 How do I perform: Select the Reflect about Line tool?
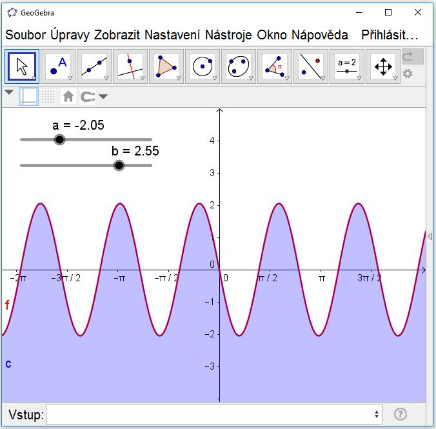click(311, 66)
